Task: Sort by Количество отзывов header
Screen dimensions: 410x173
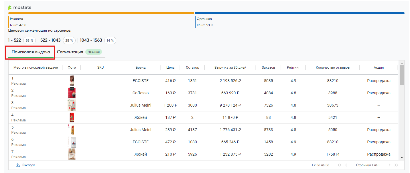Action: coord(333,68)
